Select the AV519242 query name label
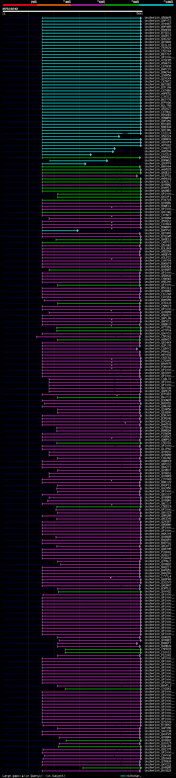 pos(10,9)
